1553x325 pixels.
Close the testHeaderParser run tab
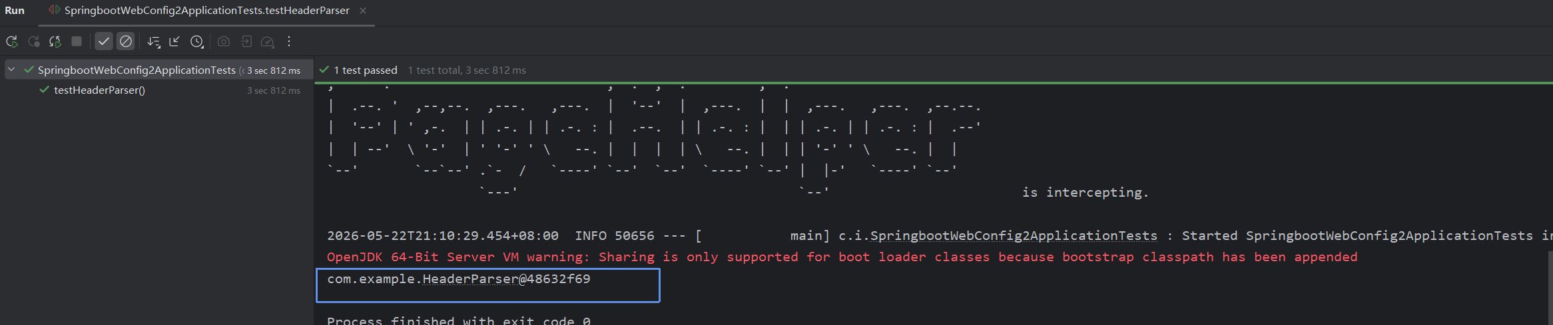(363, 11)
